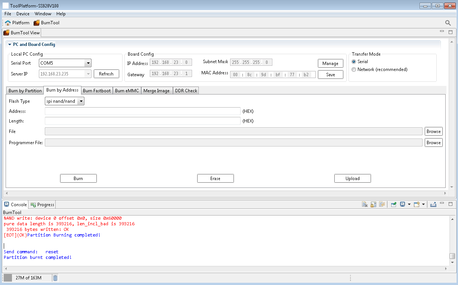Open the Device menu

point(23,14)
